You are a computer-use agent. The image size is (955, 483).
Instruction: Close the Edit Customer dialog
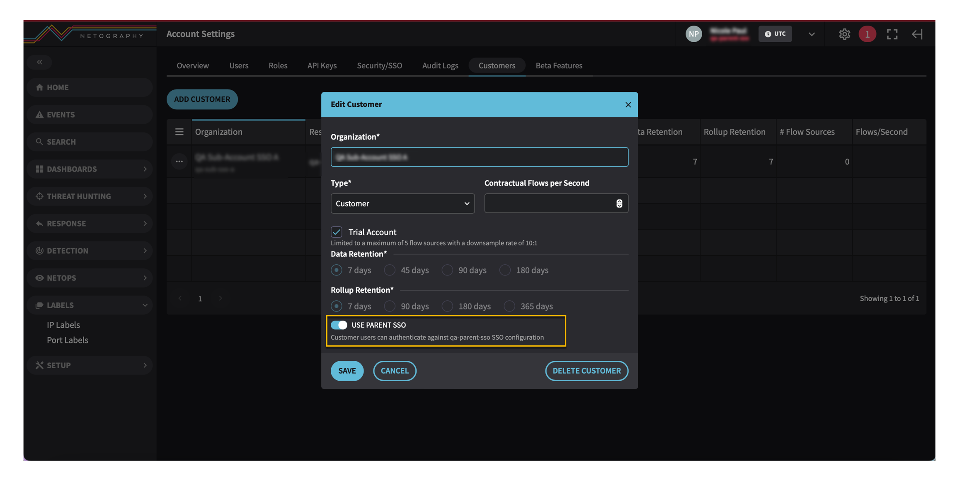point(628,105)
